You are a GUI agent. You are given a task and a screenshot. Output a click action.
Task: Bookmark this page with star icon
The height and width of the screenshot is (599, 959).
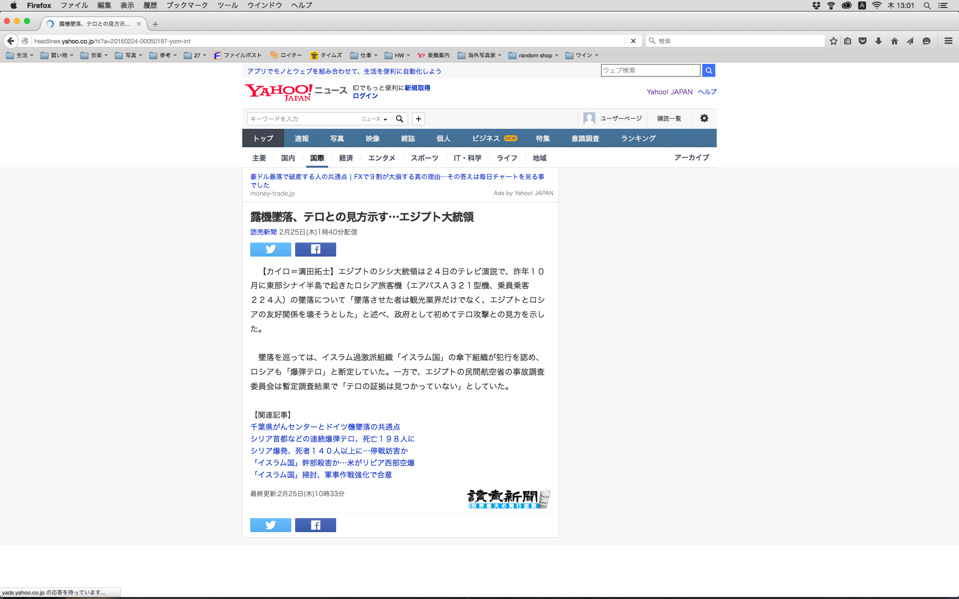[833, 41]
